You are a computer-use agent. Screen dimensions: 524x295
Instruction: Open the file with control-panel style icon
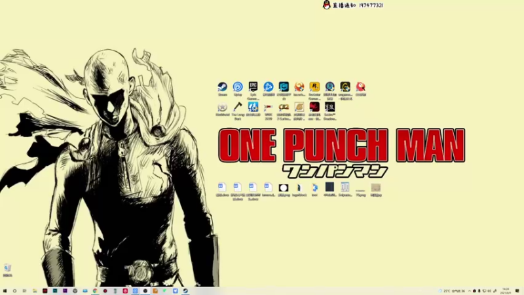(x=345, y=189)
